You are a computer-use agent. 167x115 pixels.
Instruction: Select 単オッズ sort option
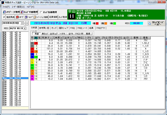pos(45,34)
